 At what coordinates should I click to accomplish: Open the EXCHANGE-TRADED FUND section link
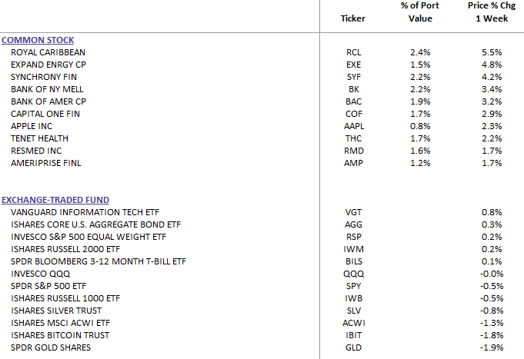tap(55, 200)
